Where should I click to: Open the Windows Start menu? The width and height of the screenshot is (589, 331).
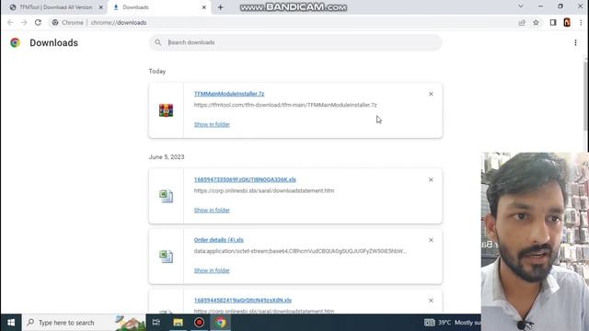point(11,323)
